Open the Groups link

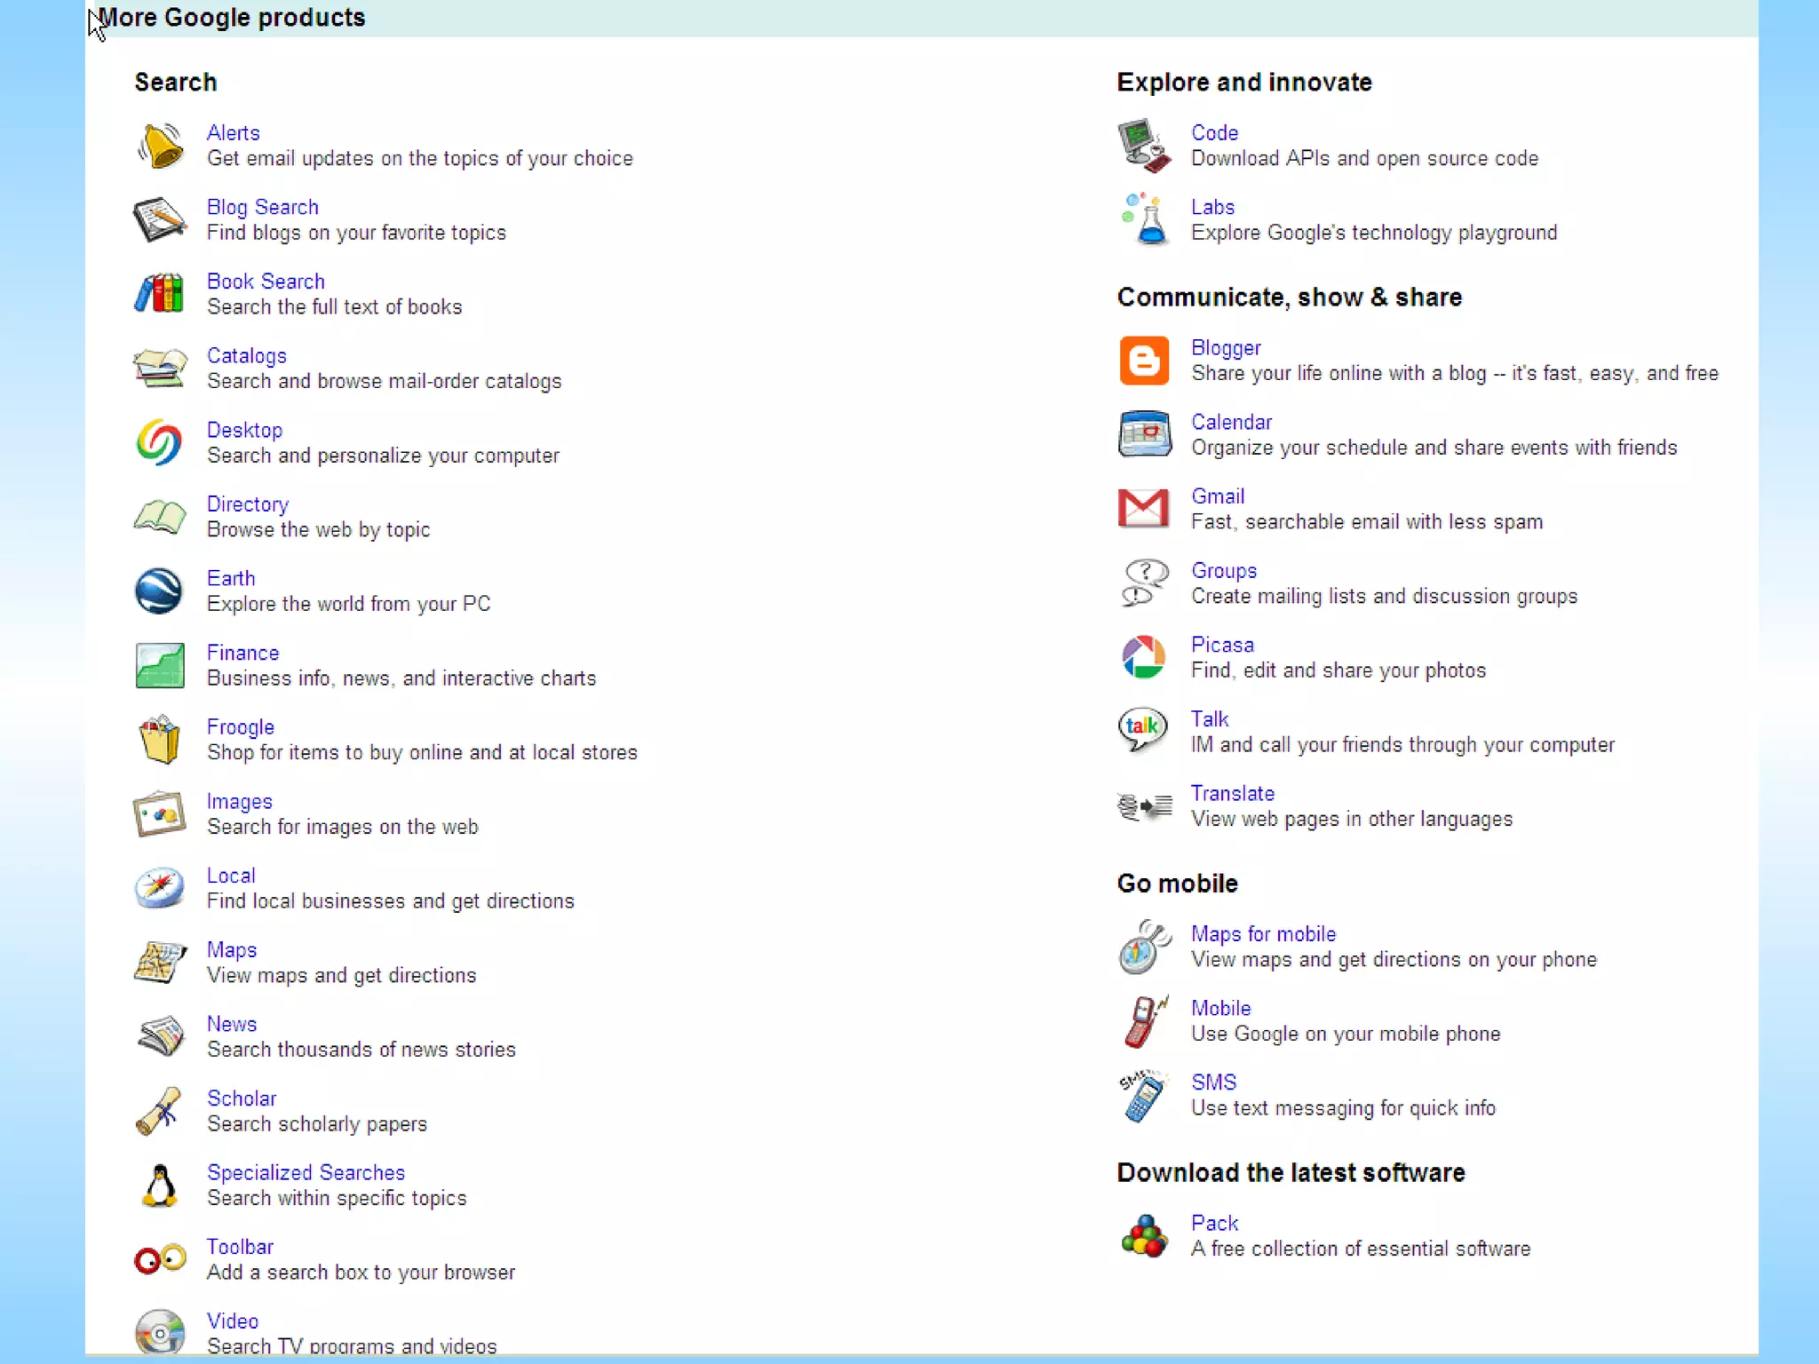[1224, 572]
